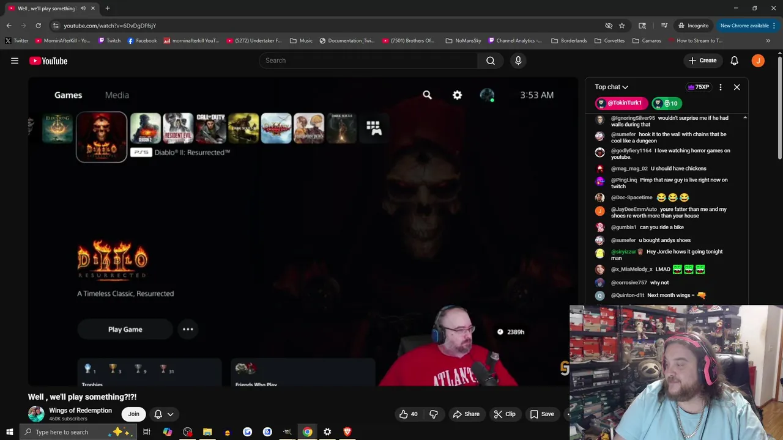Screen dimensions: 783x440
Task: Open Task View on the taskbar
Action: 147,432
